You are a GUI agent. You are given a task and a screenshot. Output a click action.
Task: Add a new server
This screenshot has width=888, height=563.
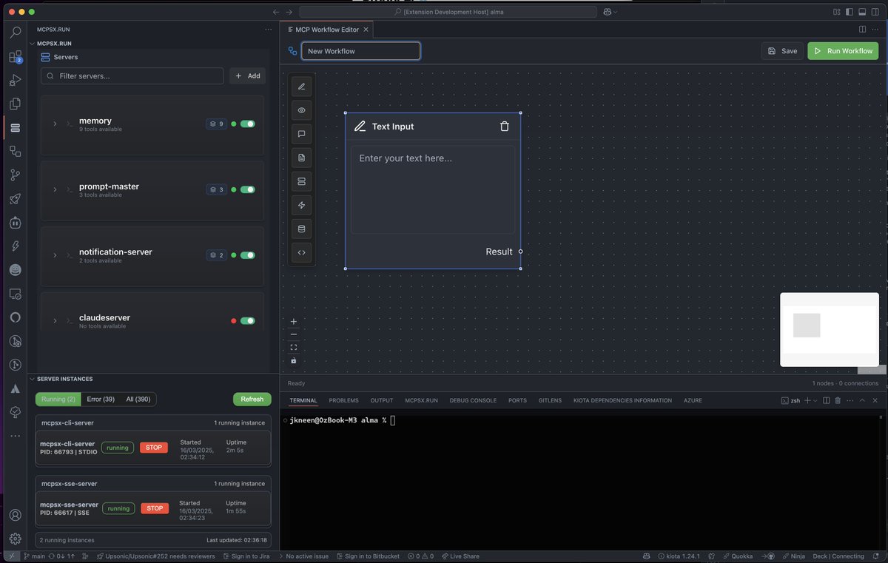pos(248,76)
